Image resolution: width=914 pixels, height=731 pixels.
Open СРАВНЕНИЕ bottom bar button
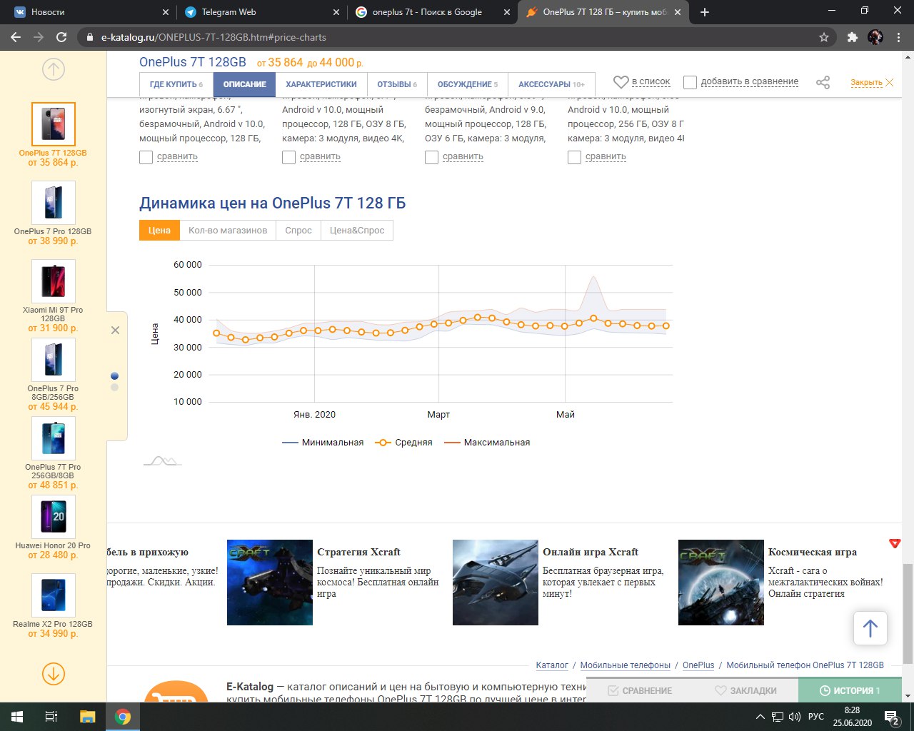(639, 690)
